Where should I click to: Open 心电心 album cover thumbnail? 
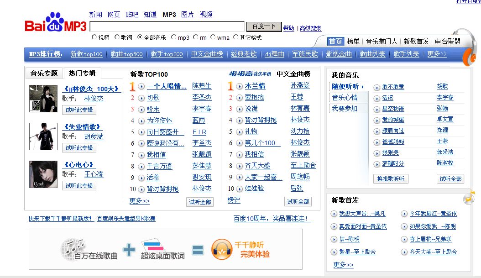[x=43, y=174]
